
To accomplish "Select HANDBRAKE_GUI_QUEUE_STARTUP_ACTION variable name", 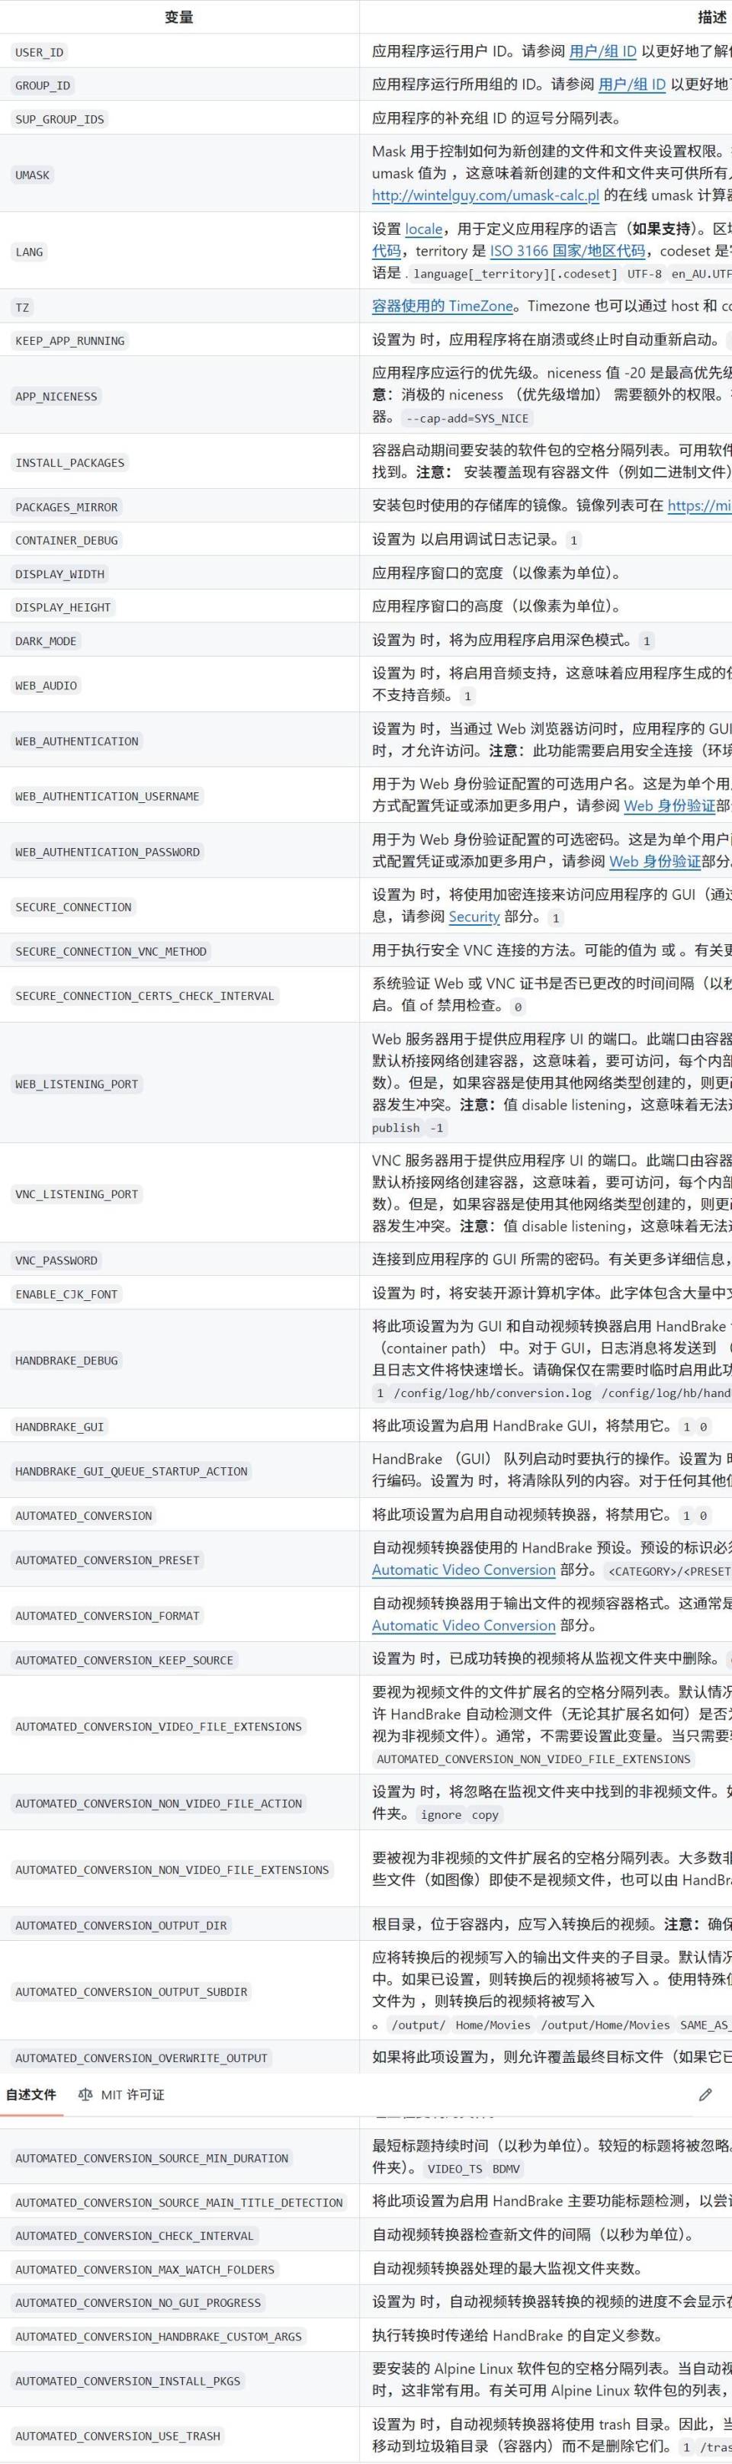I will (131, 1471).
